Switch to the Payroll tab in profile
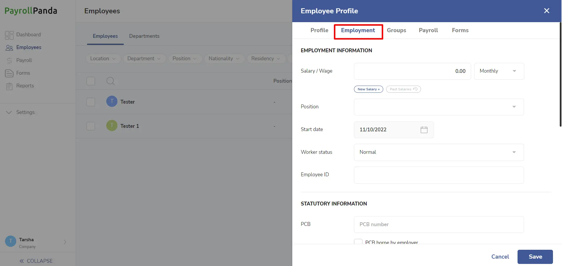Image resolution: width=563 pixels, height=266 pixels. click(428, 30)
